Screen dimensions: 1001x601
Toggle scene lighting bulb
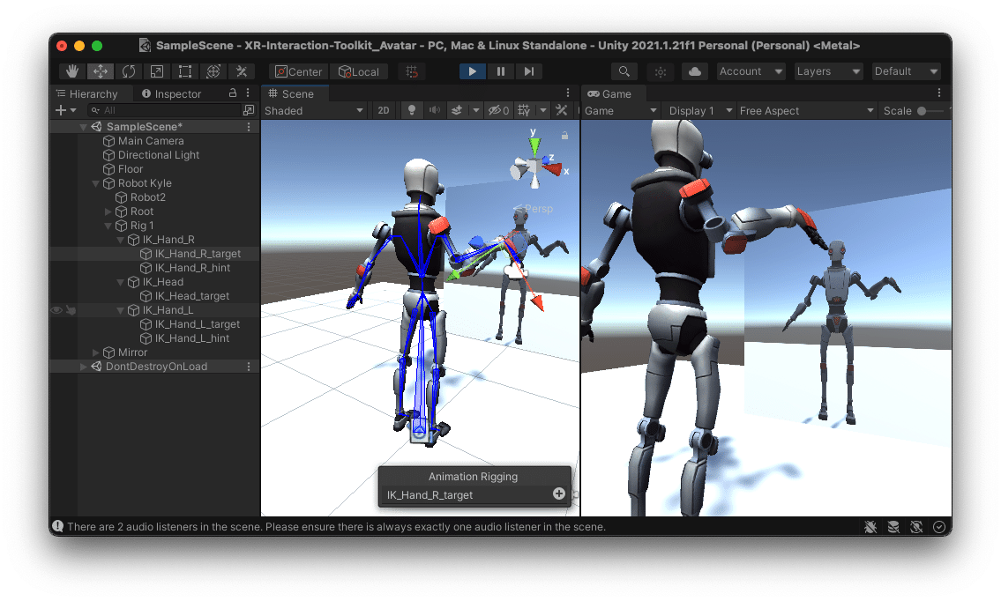(412, 110)
